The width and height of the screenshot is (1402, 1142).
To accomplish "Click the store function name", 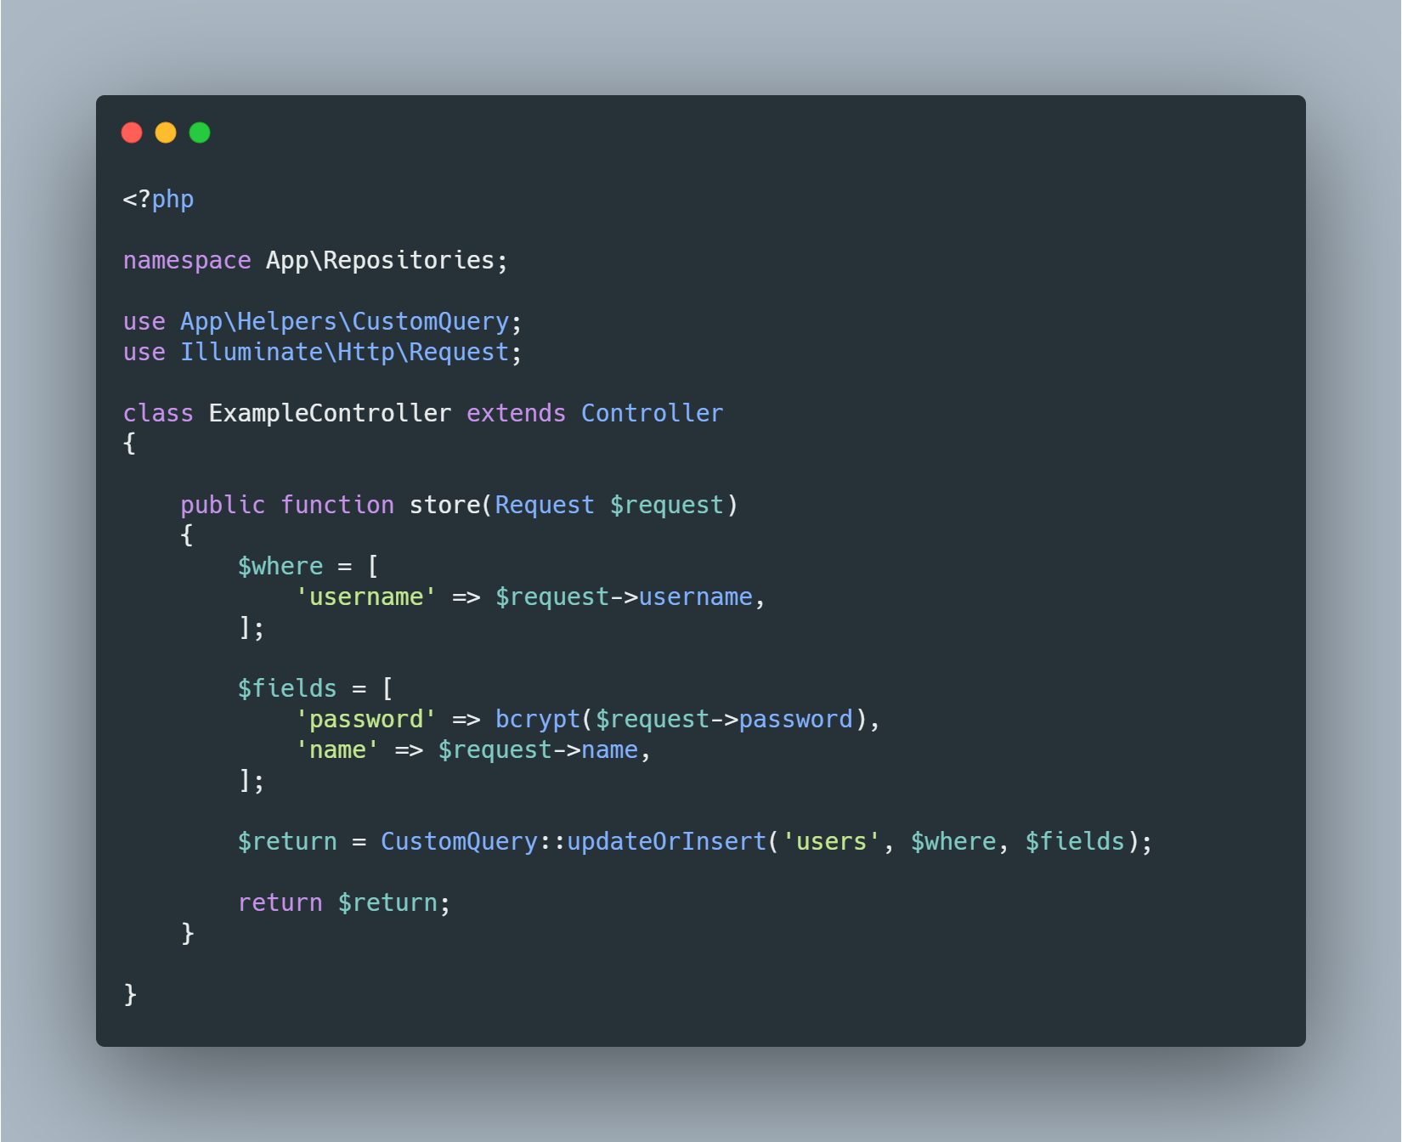I will (x=444, y=505).
